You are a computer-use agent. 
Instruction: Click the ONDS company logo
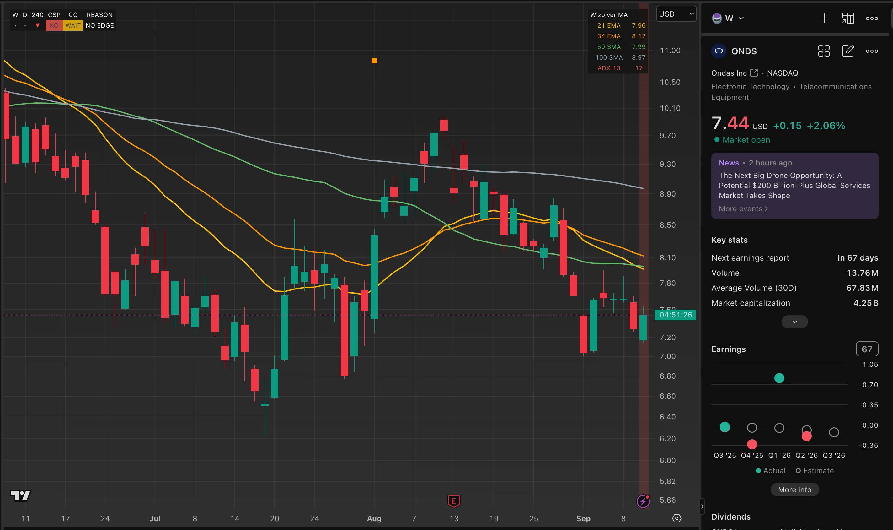(719, 51)
